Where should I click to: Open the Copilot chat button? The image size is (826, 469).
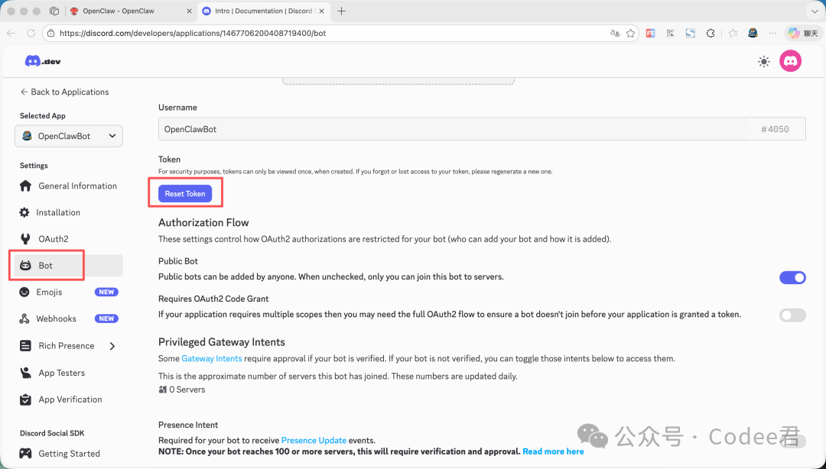pyautogui.click(x=803, y=33)
